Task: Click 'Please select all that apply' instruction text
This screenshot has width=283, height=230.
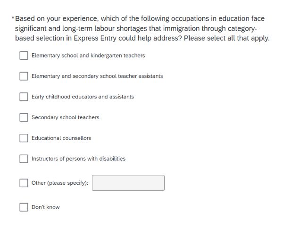Action: 227,38
